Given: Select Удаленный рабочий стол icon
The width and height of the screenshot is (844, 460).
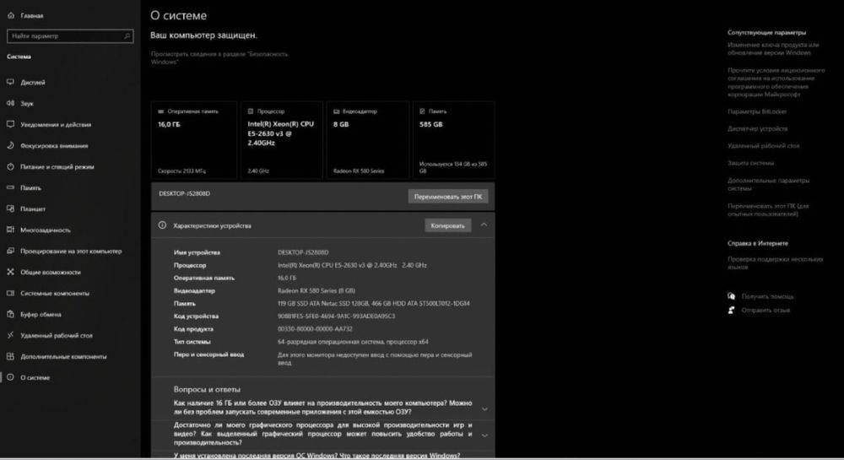Looking at the screenshot, I should pyautogui.click(x=10, y=335).
